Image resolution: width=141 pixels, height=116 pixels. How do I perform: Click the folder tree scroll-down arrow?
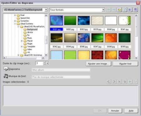point(46,55)
